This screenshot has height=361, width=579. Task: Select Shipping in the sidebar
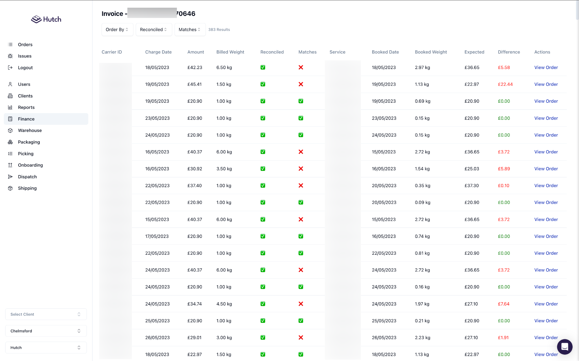pos(27,188)
